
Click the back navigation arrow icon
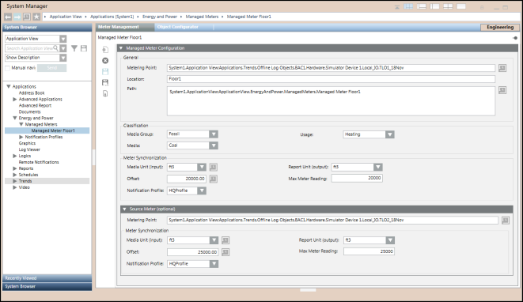click(x=8, y=17)
